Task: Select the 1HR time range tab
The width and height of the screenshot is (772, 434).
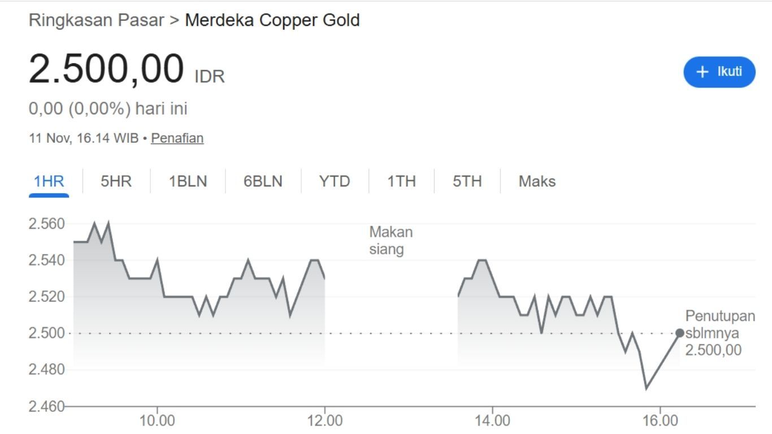Action: (49, 181)
